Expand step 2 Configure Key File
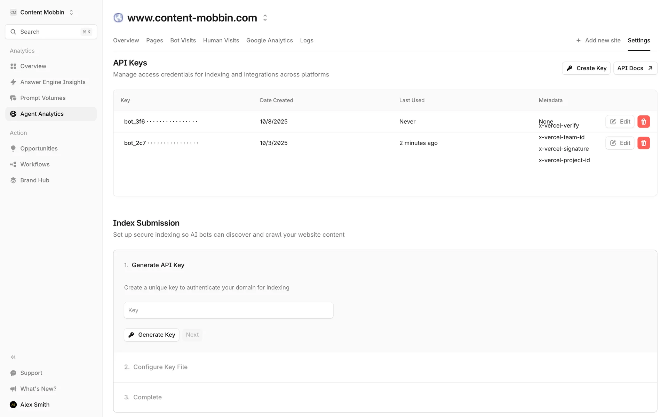This screenshot has width=668, height=417. pyautogui.click(x=160, y=367)
